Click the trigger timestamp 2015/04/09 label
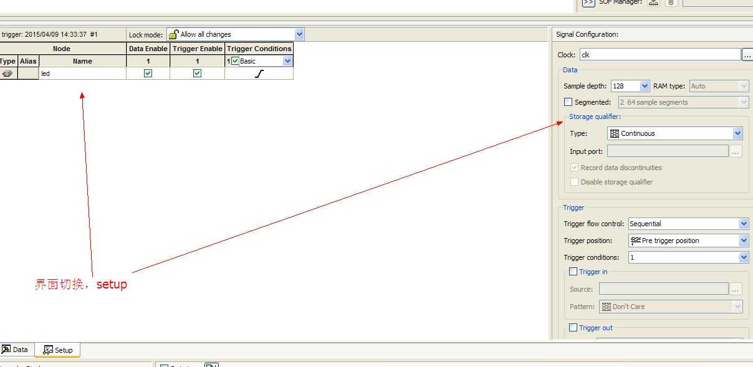This screenshot has width=753, height=367. pos(49,35)
